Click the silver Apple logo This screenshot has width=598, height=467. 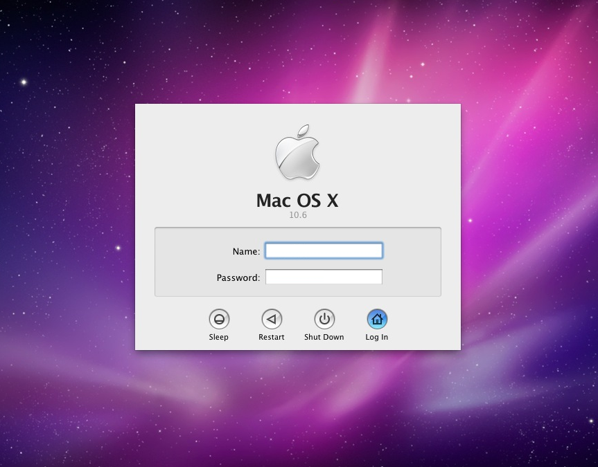pyautogui.click(x=297, y=152)
